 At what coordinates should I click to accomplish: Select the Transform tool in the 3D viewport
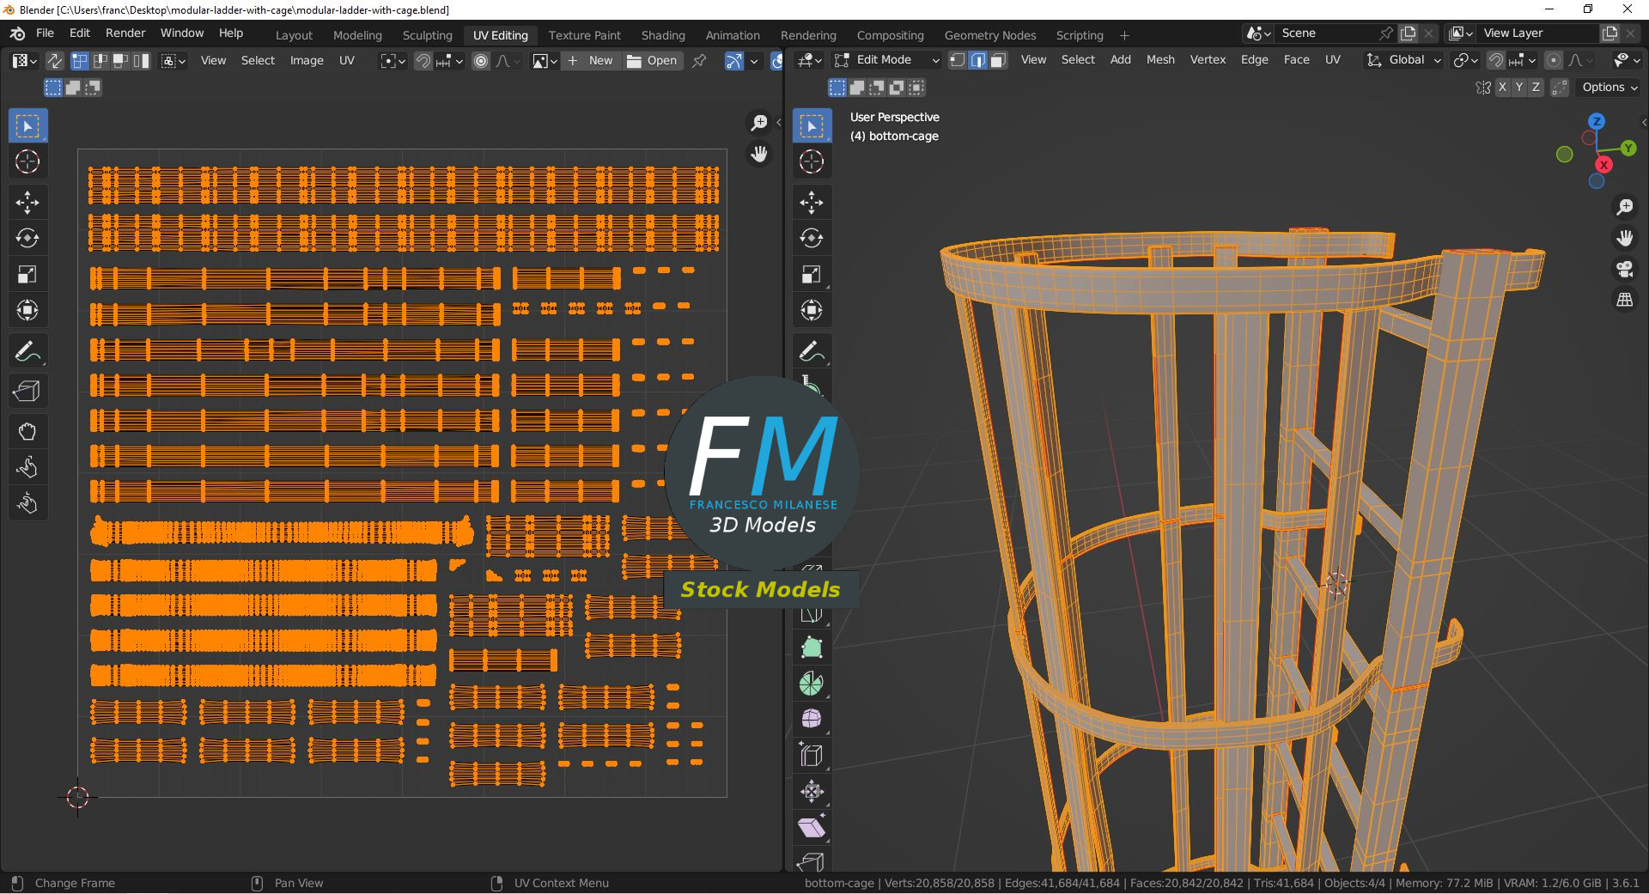coord(812,311)
